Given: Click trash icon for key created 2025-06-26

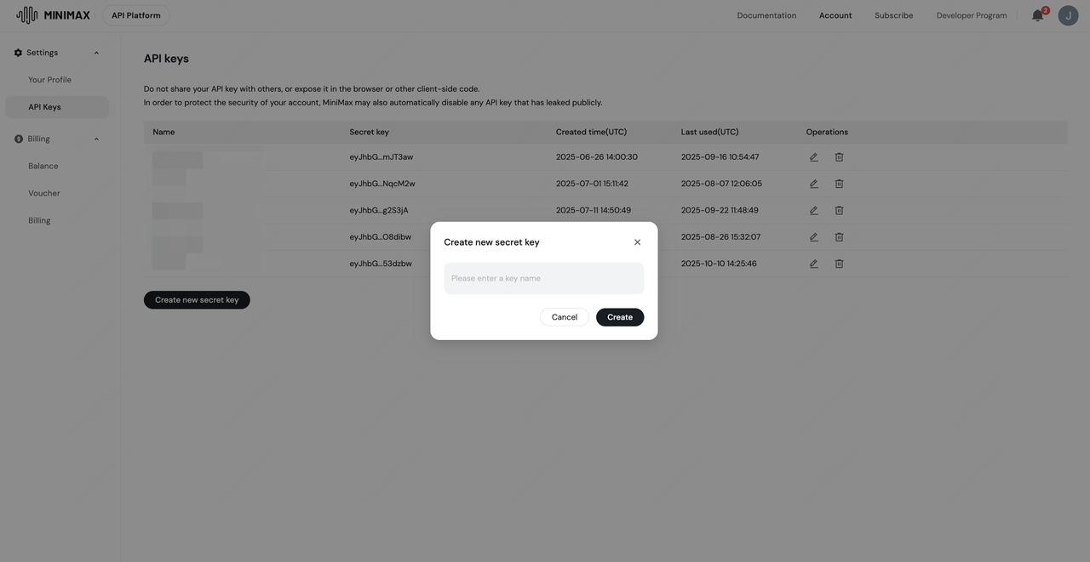Looking at the screenshot, I should [839, 157].
